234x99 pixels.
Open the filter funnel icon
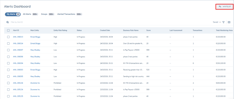tap(223, 22)
